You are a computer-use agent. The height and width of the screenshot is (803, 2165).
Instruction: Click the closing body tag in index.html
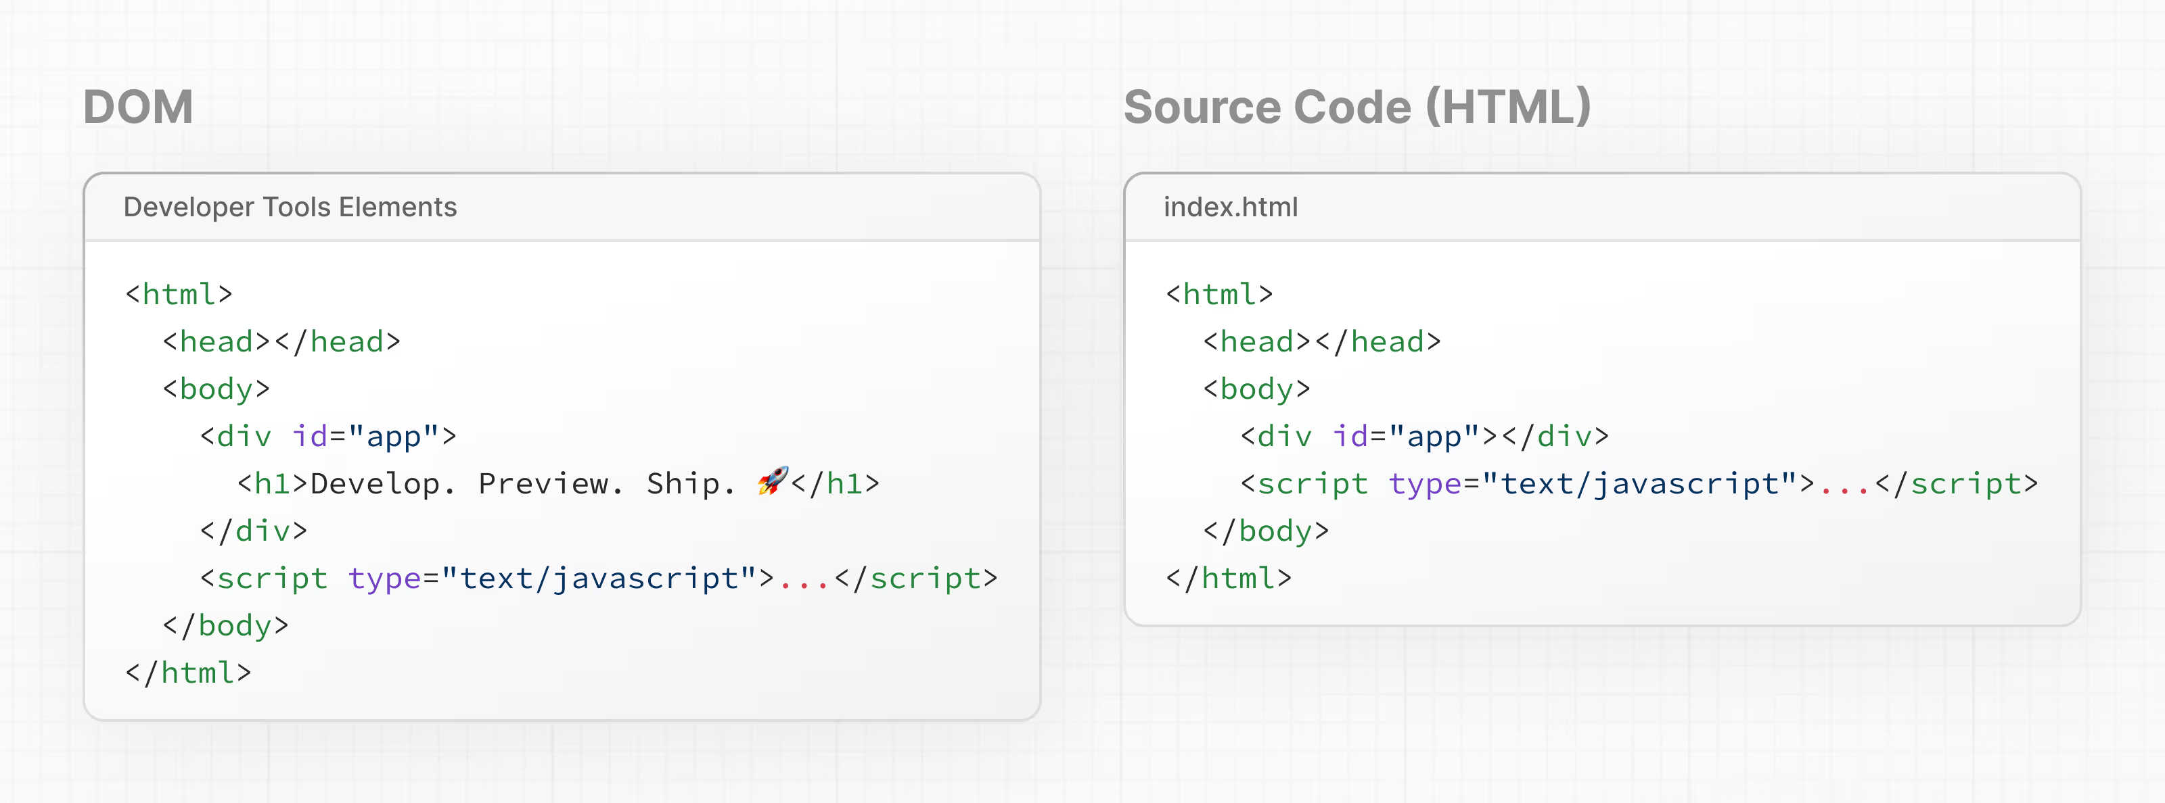click(1266, 531)
